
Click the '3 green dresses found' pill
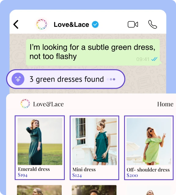[x=66, y=79]
